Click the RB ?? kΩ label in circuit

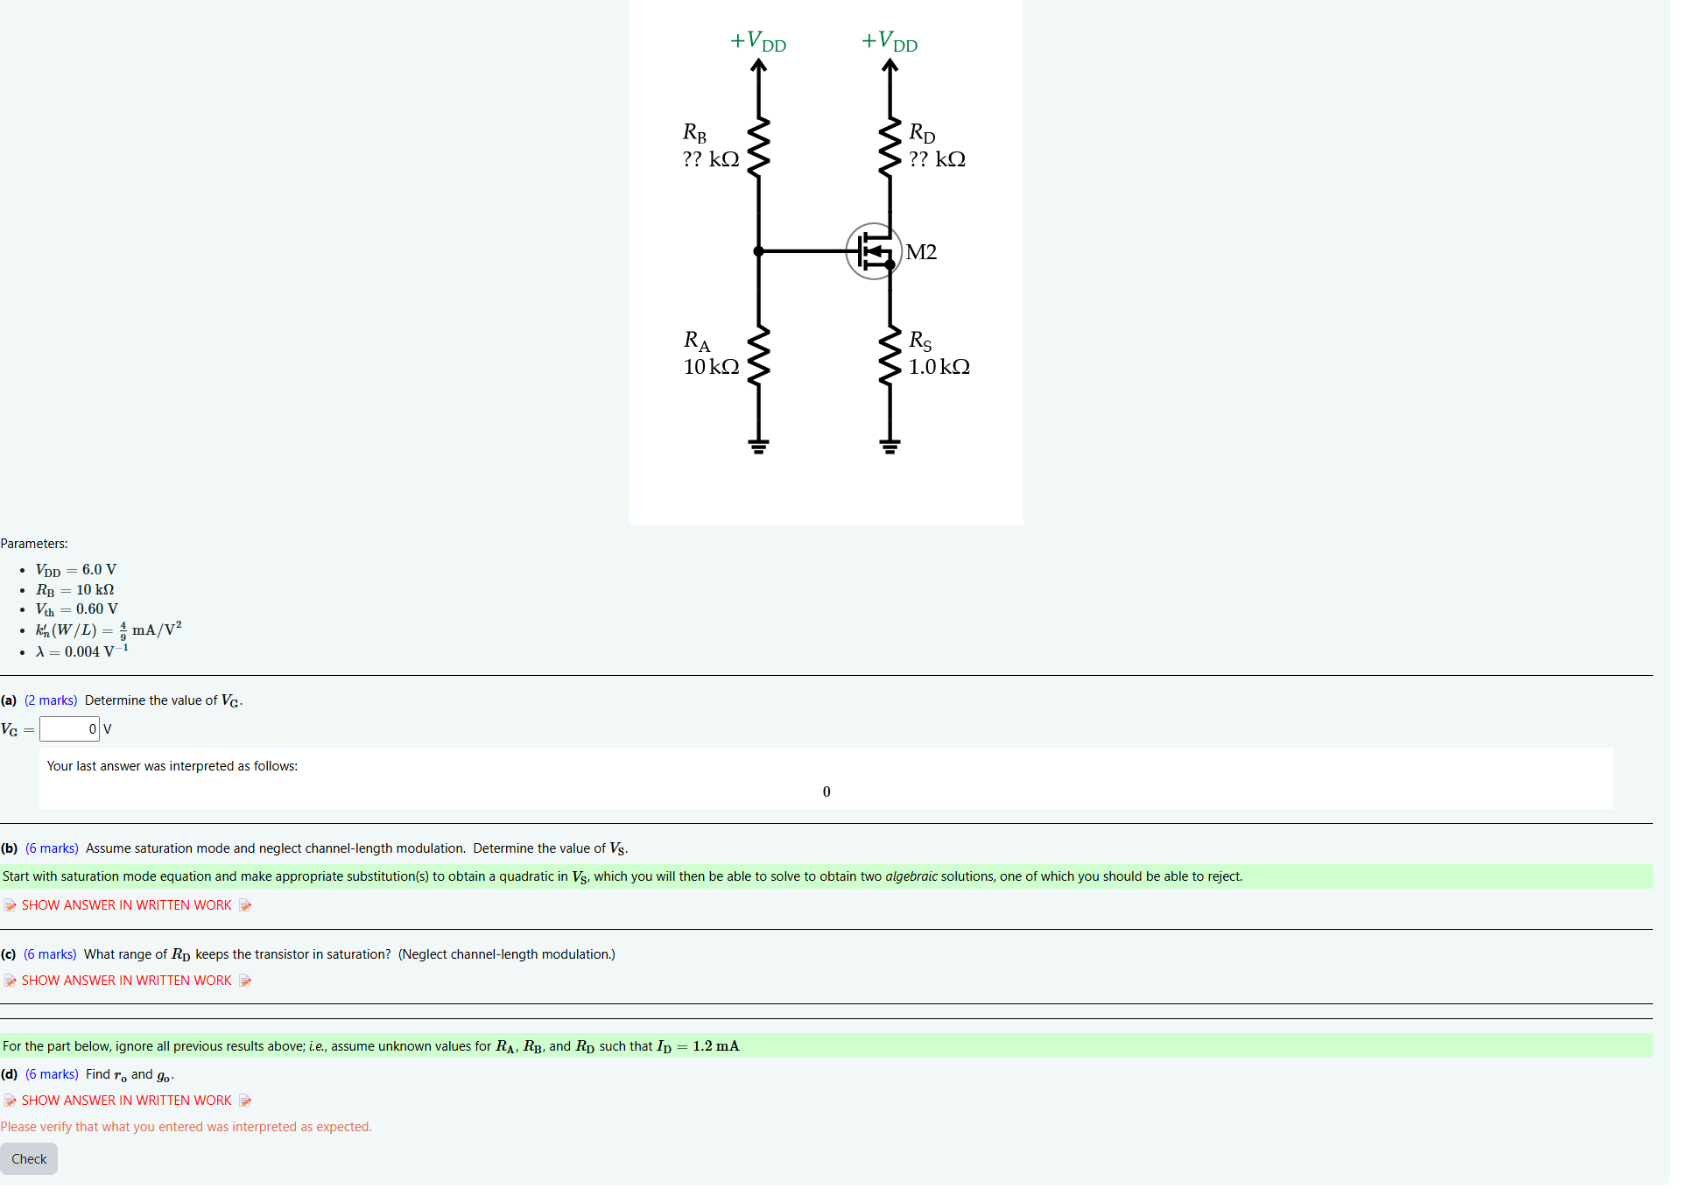[x=711, y=146]
